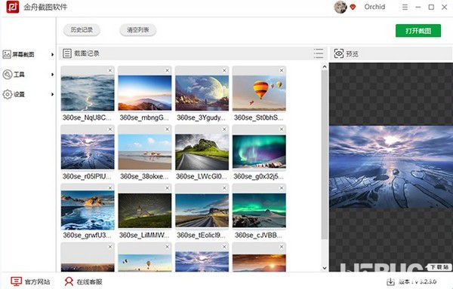Click the 截图记录 header label
The height and width of the screenshot is (289, 453).
[87, 53]
